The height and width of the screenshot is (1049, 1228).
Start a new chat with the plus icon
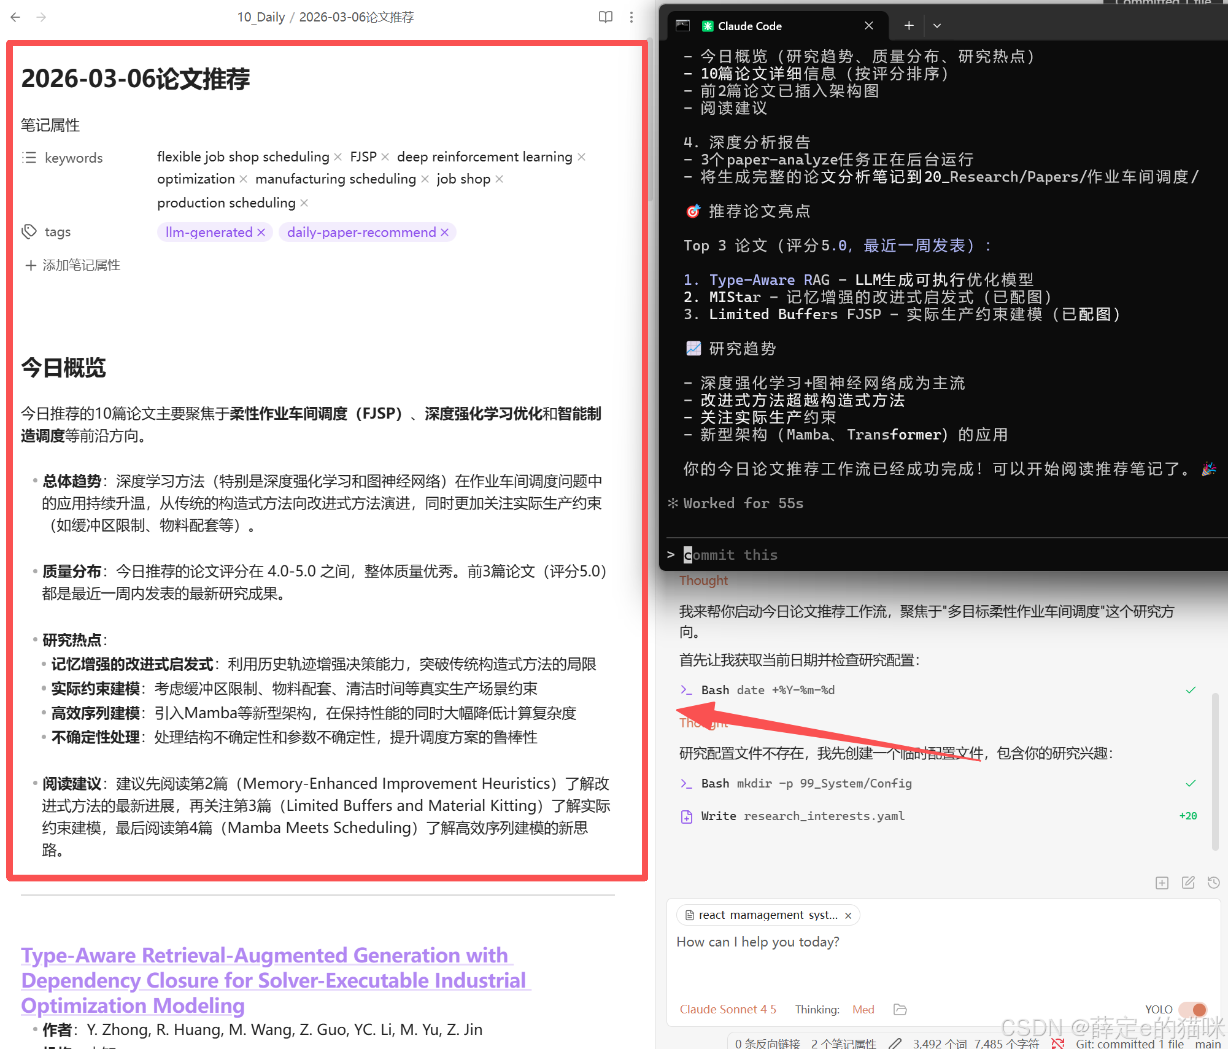pyautogui.click(x=908, y=25)
